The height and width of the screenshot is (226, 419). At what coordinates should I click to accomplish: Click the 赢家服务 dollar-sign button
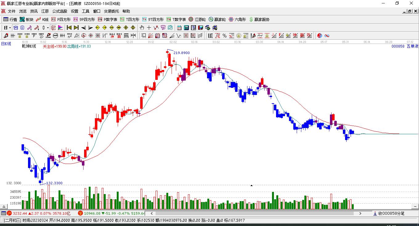click(259, 19)
